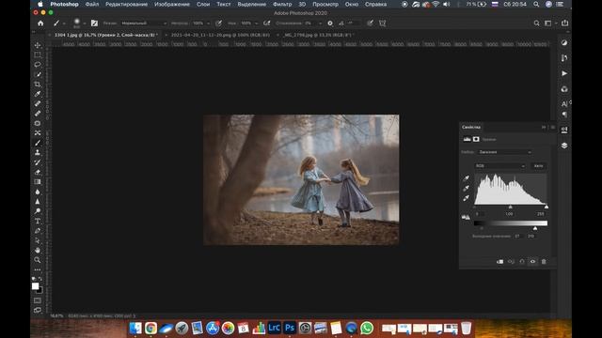View previous state of adjustment

511,261
